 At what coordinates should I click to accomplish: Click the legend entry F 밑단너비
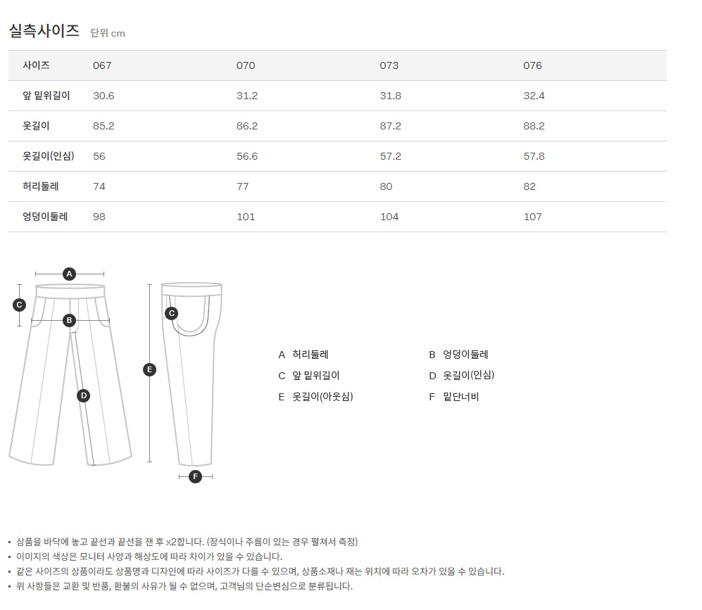click(x=454, y=397)
